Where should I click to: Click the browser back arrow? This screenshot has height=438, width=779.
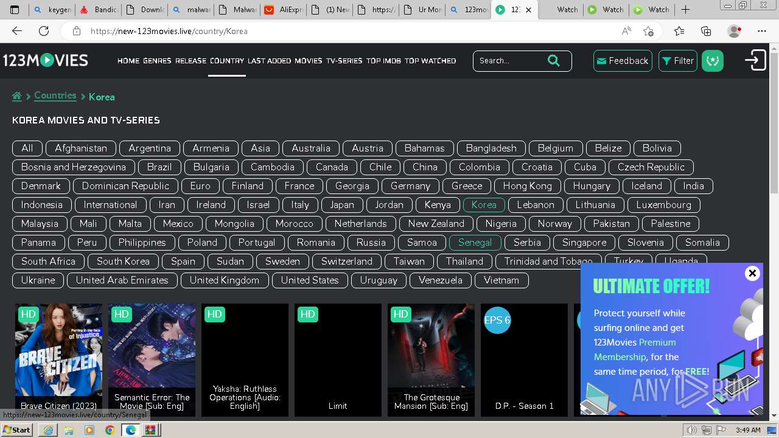[x=17, y=31]
